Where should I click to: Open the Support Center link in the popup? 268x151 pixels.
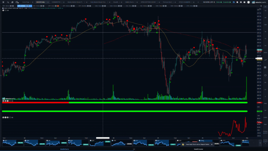[205, 144]
